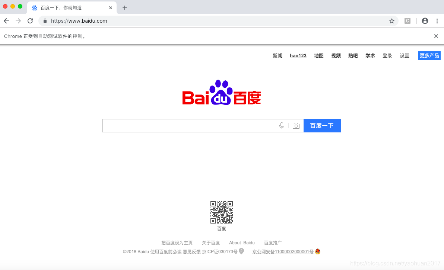Open the 新闻 link

[x=277, y=56]
